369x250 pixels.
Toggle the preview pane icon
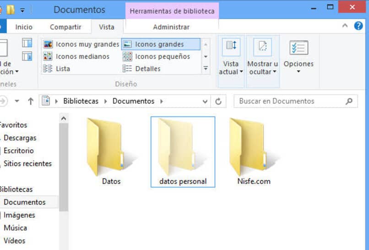click(x=27, y=43)
